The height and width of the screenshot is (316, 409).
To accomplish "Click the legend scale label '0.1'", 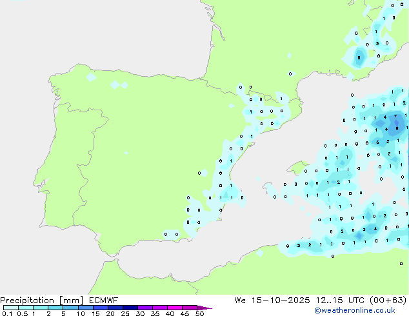I will tap(7, 313).
